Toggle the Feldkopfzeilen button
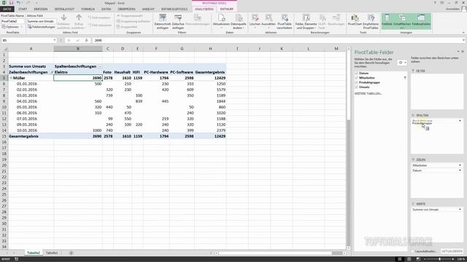Viewport: 467px width, 262px height. [421, 21]
